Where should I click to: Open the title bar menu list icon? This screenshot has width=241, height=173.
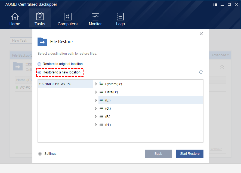(x=215, y=4)
